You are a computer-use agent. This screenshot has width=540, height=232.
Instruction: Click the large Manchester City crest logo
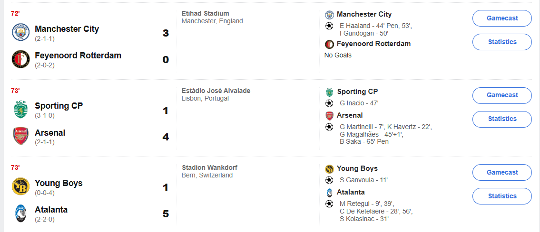click(x=21, y=33)
